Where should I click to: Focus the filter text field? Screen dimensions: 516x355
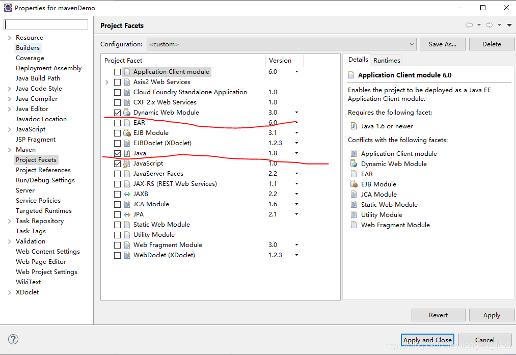coord(46,24)
